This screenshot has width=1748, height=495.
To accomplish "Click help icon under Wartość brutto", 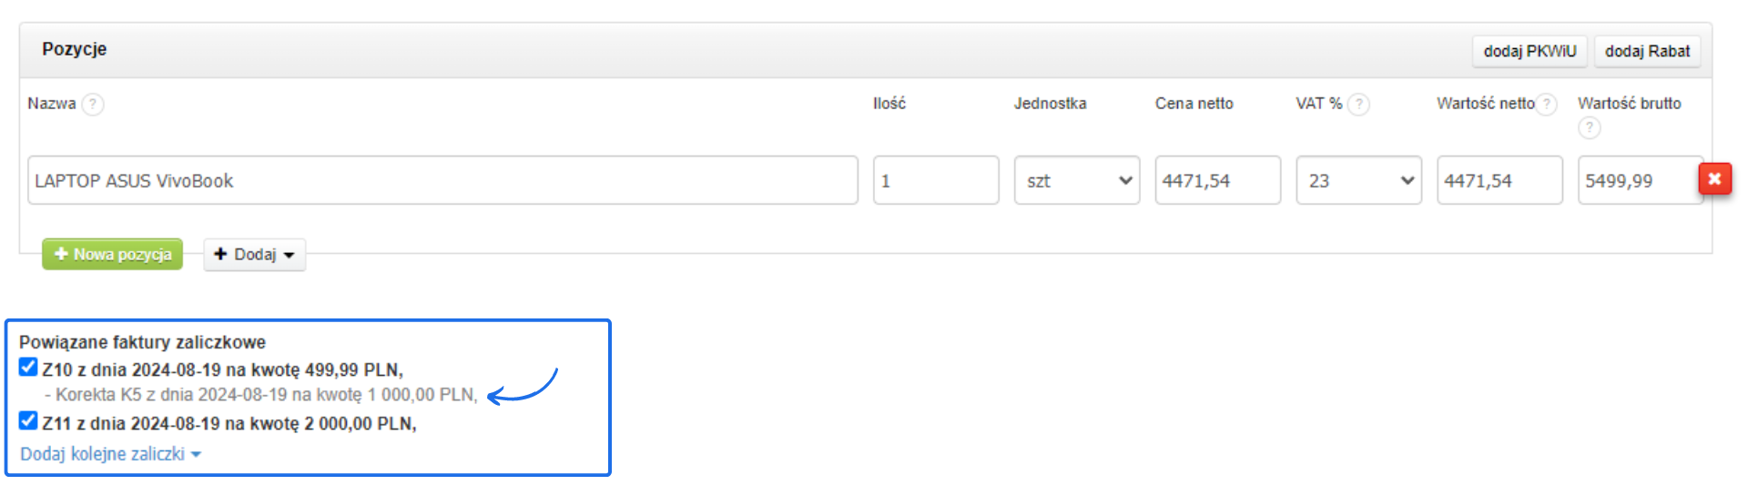I will (x=1589, y=127).
